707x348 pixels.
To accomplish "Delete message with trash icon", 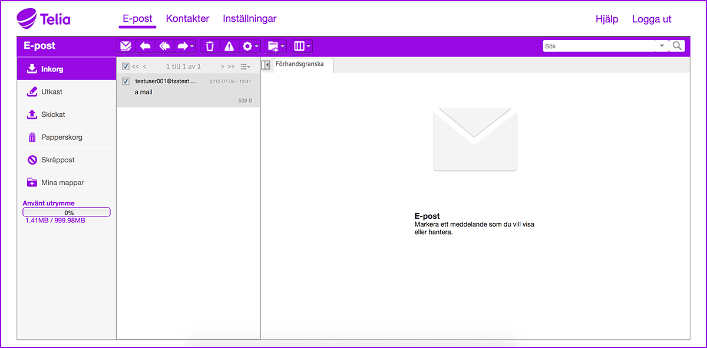I will 210,46.
